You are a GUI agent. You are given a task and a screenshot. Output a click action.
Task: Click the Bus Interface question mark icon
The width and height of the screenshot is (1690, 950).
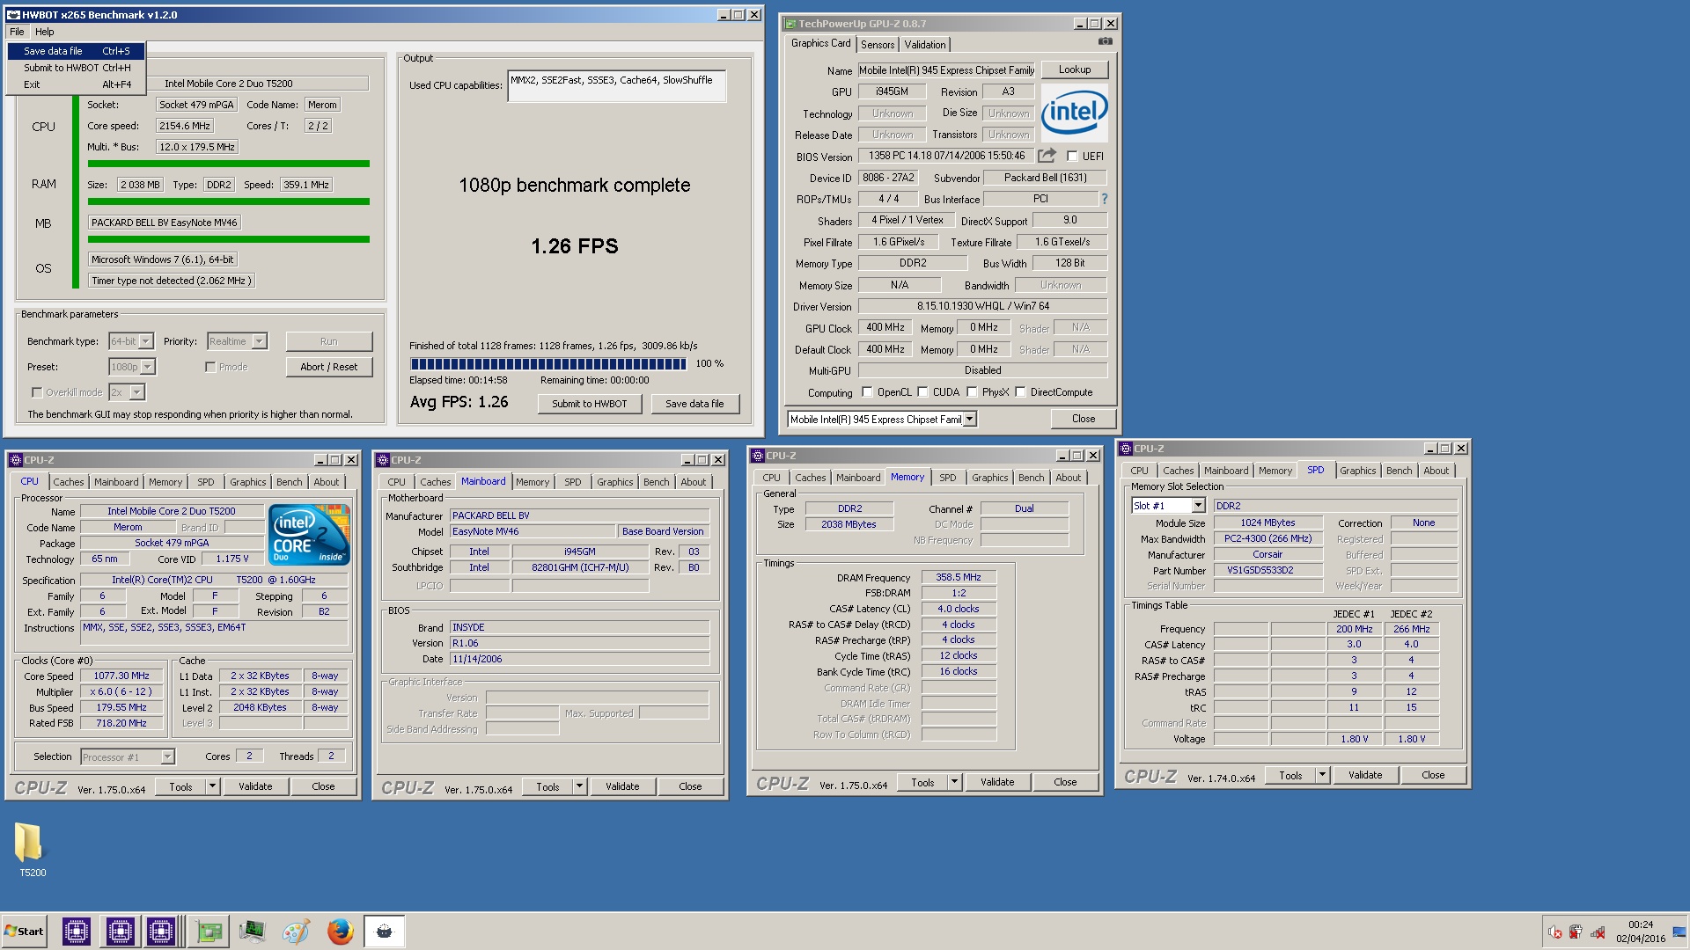pyautogui.click(x=1104, y=199)
